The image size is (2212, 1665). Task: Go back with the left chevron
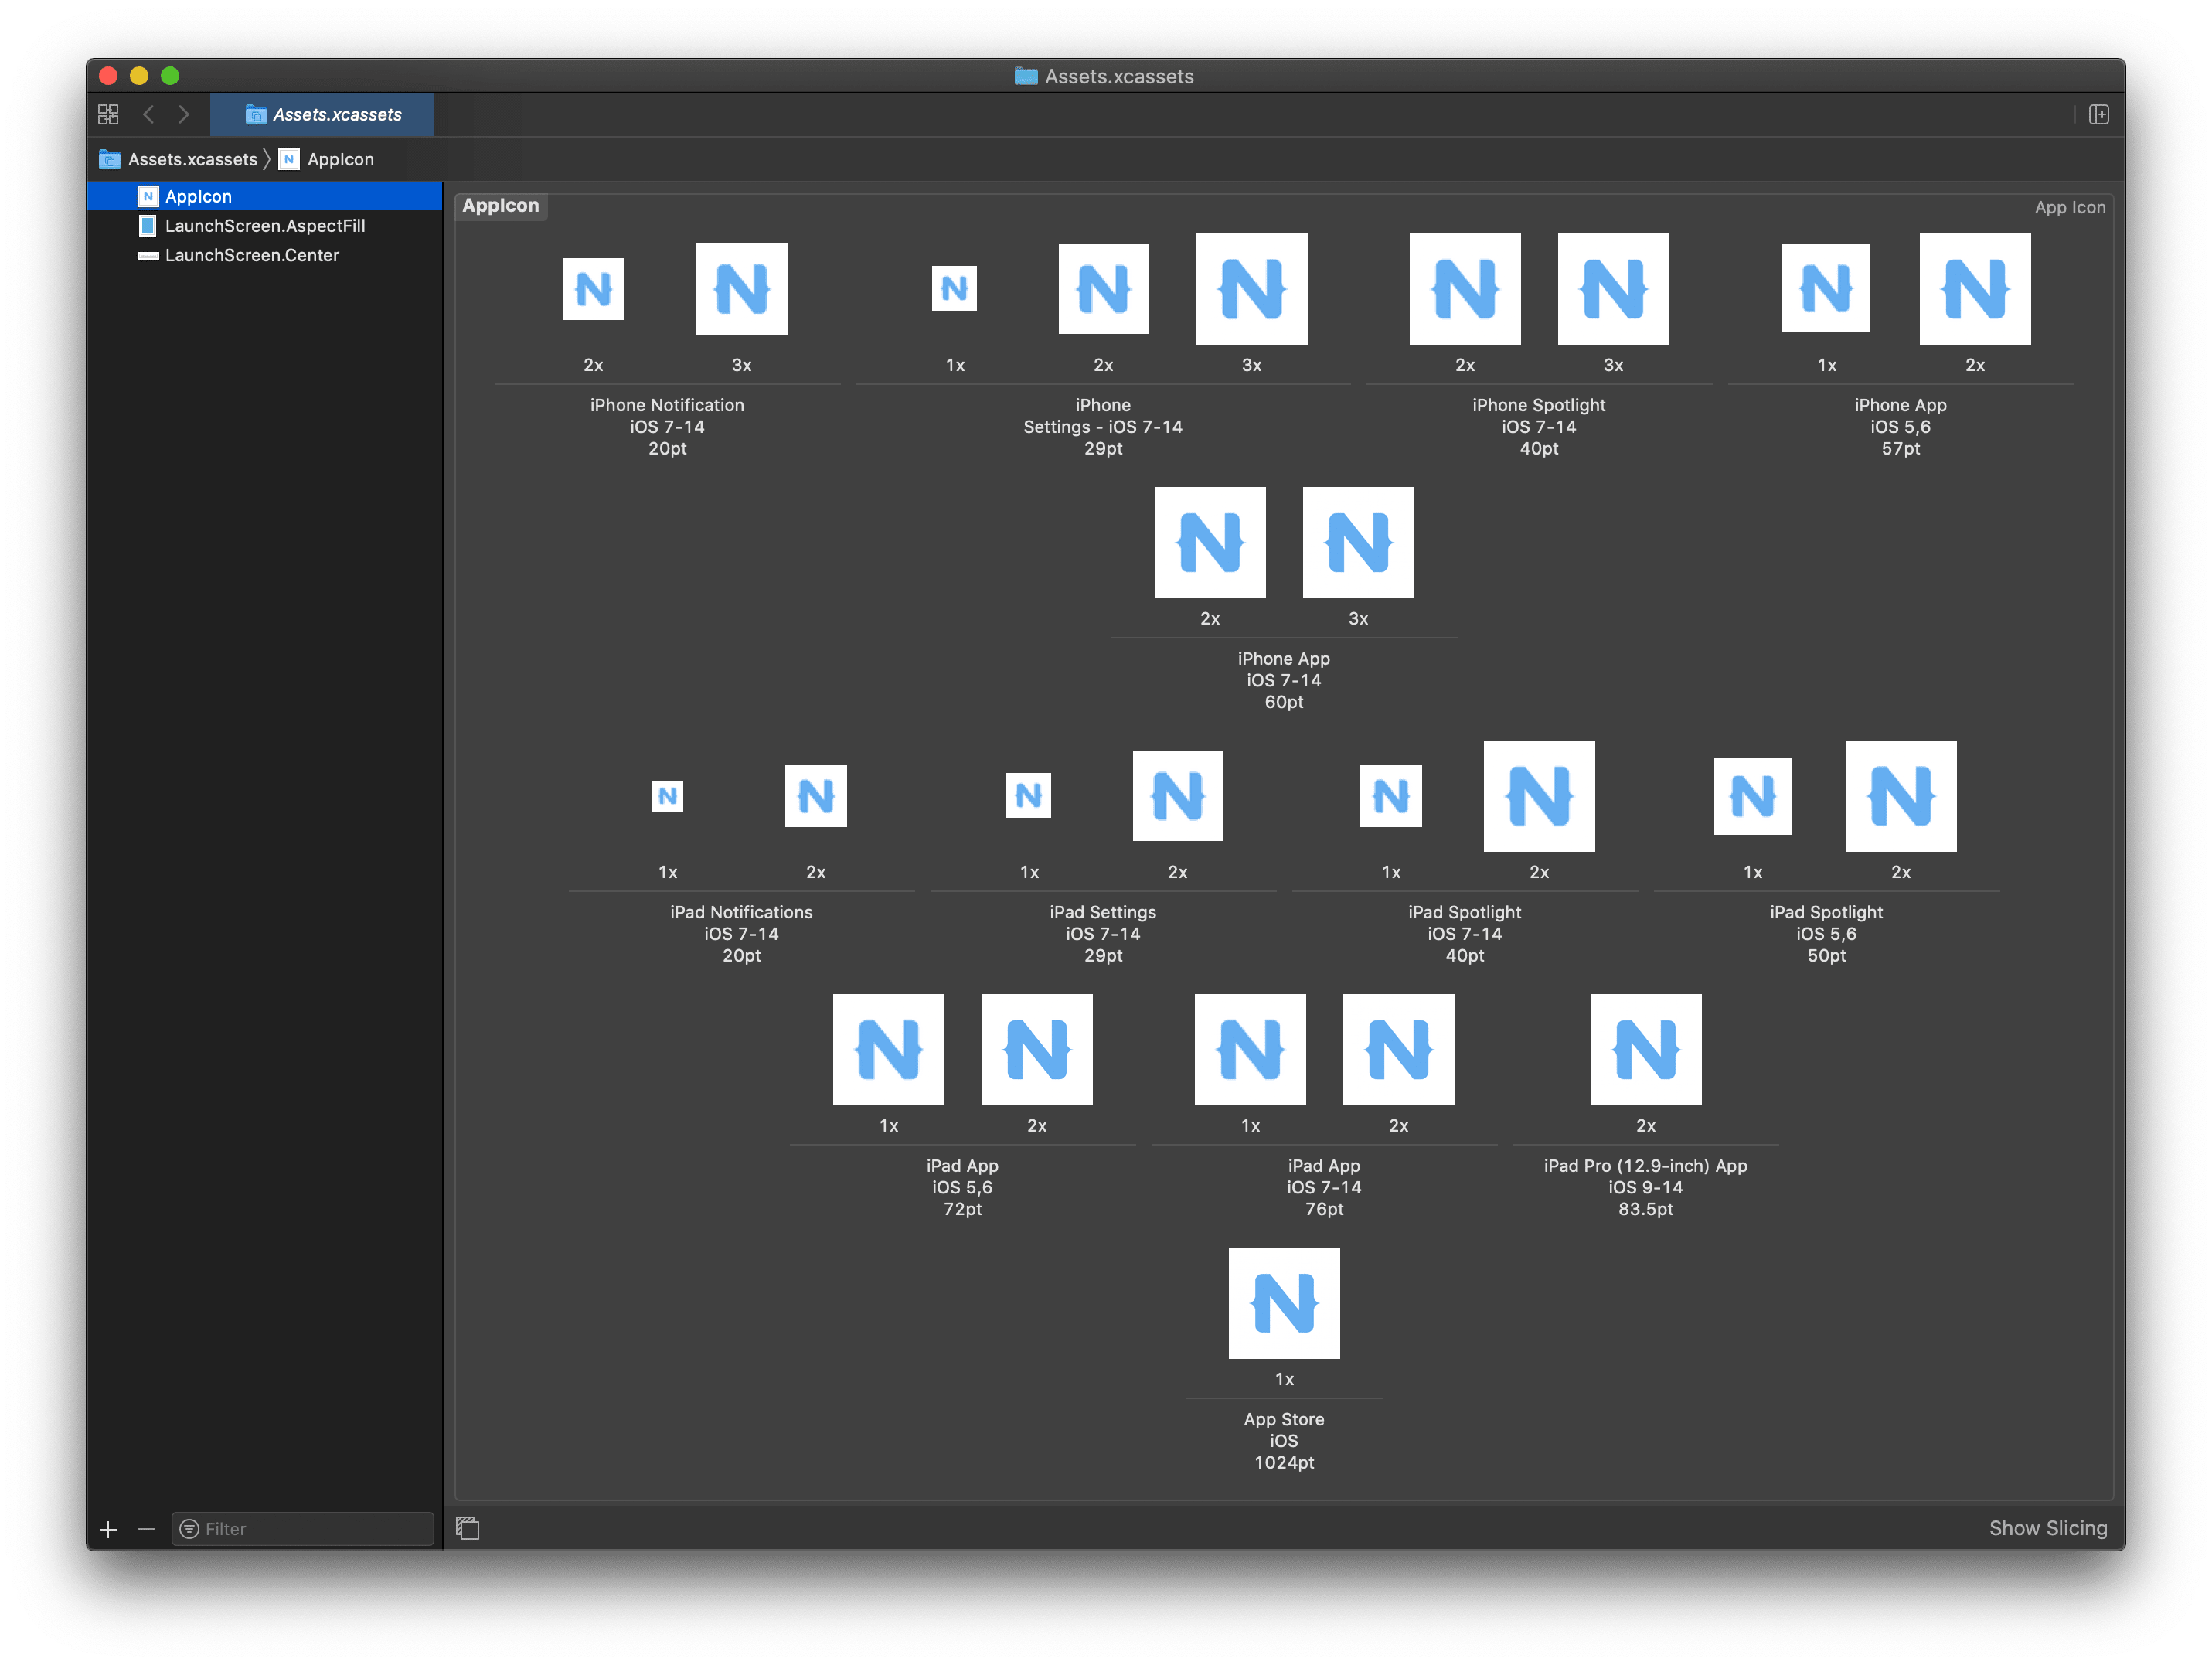tap(148, 115)
